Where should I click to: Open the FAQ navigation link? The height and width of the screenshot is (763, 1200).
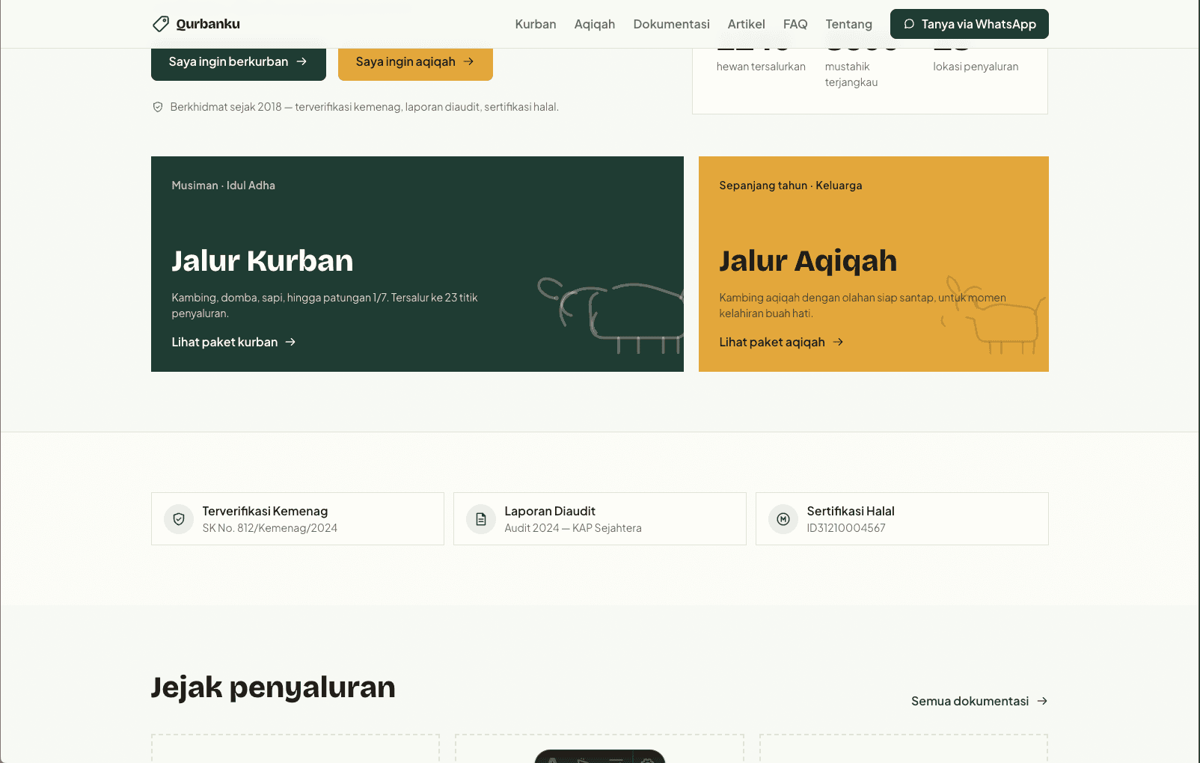tap(795, 24)
